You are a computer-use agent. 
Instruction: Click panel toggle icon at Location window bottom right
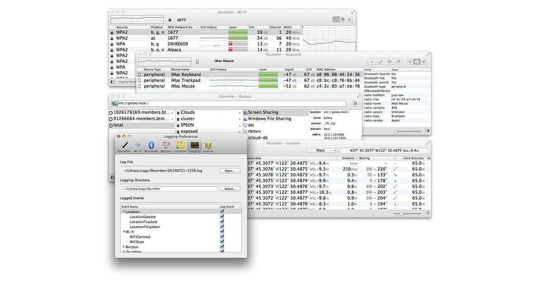pyautogui.click(x=427, y=214)
